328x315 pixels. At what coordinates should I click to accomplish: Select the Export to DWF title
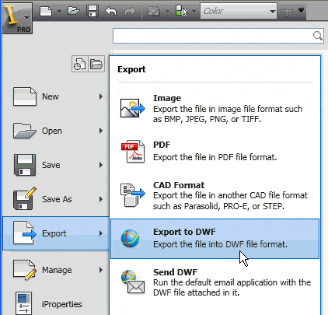click(x=184, y=232)
